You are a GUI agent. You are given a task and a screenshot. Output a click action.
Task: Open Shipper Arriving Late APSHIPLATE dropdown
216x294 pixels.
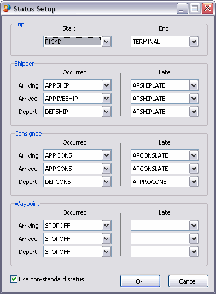click(x=194, y=85)
